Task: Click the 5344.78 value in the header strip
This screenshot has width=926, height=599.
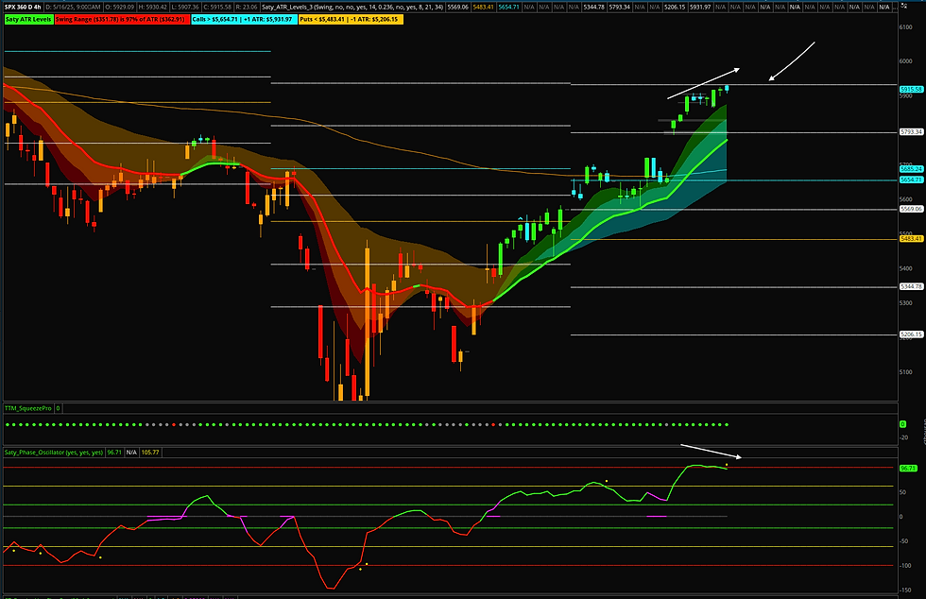Action: 593,8
